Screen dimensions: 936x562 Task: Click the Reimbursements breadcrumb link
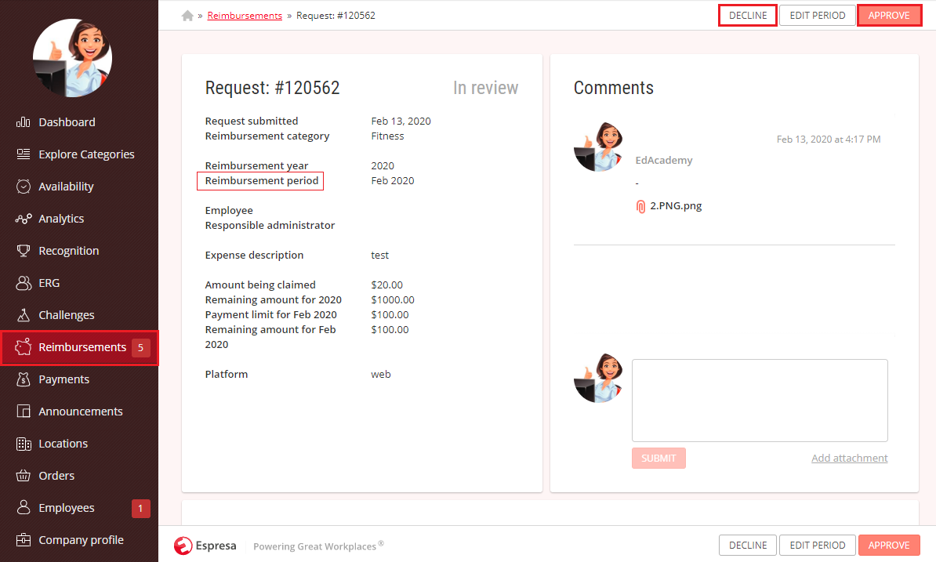(x=245, y=16)
